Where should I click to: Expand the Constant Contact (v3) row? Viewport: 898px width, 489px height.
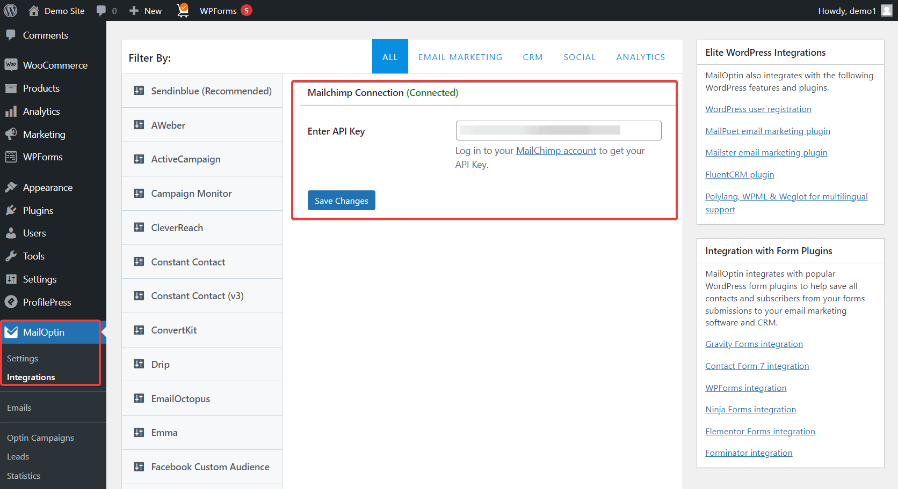(x=202, y=296)
